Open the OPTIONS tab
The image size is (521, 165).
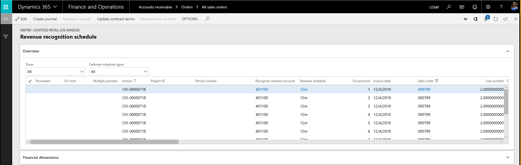(x=190, y=19)
